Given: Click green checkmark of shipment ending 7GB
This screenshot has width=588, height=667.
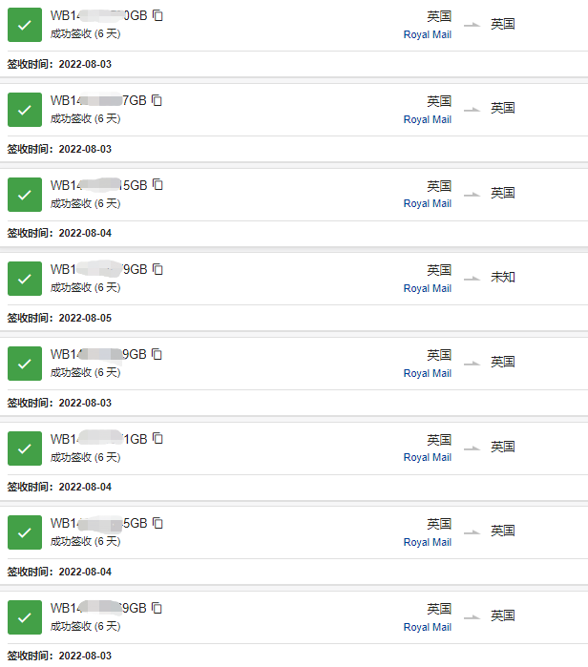Looking at the screenshot, I should pos(25,110).
